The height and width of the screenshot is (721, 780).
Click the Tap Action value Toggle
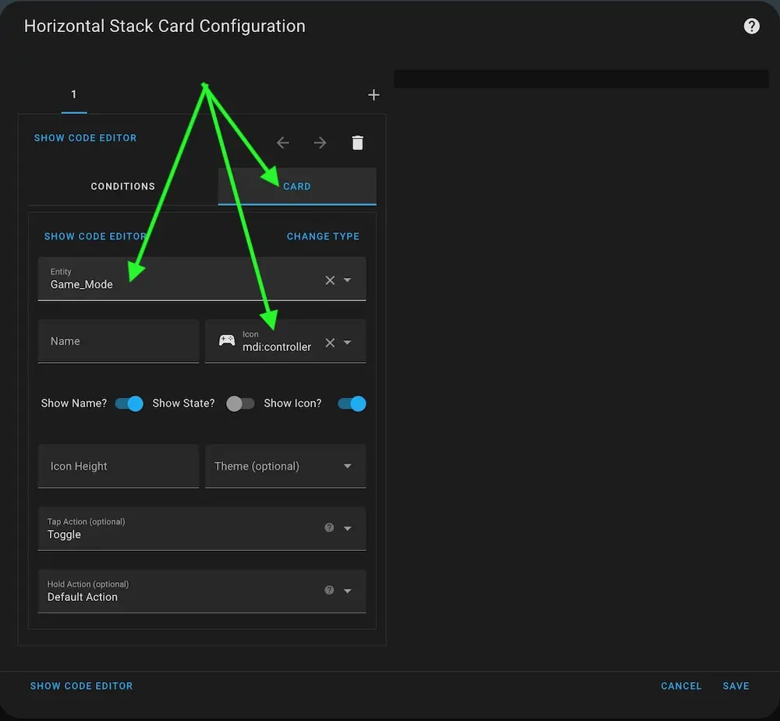pyautogui.click(x=64, y=535)
